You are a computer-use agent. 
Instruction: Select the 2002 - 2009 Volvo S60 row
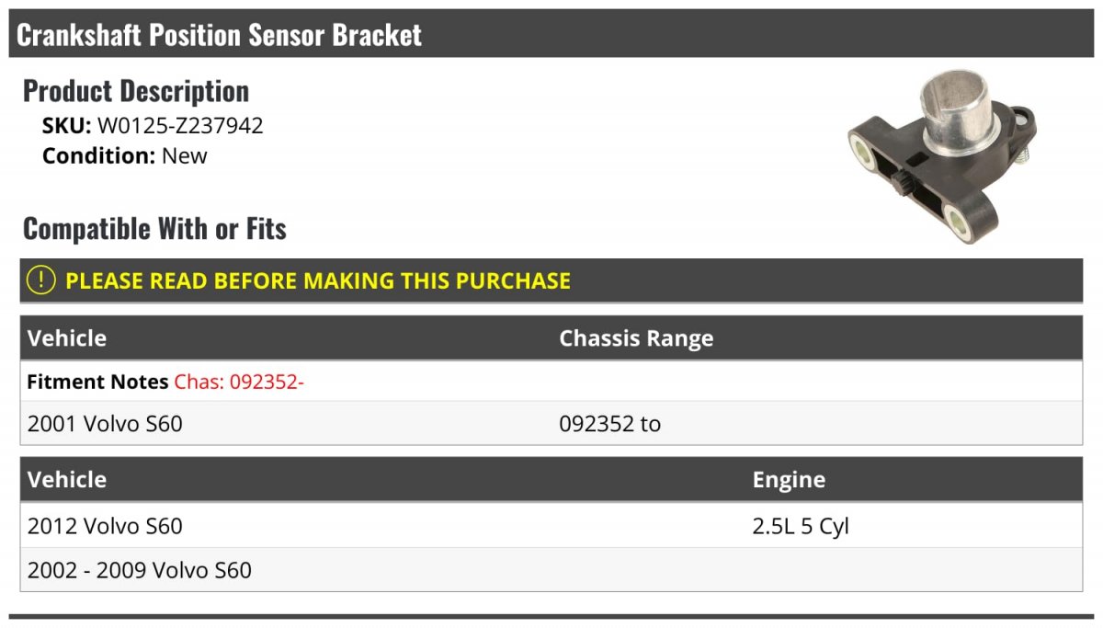click(x=551, y=570)
